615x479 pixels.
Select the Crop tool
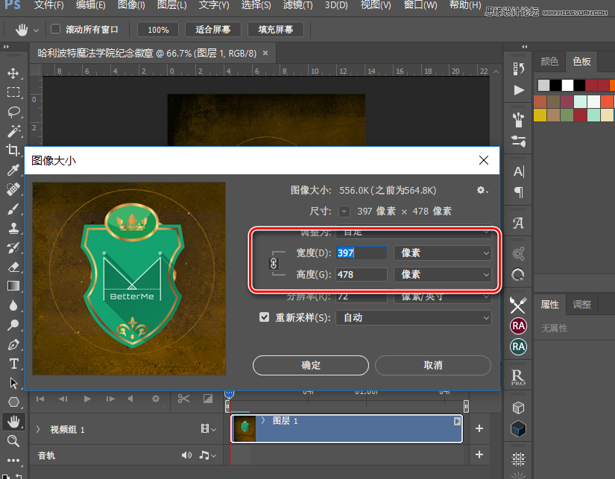(x=13, y=150)
